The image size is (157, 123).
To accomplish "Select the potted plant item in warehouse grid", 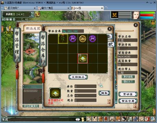I will [63, 39].
